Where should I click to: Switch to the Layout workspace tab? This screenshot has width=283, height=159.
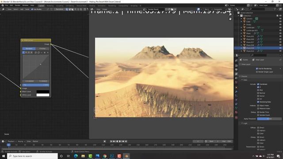pos(41,6)
